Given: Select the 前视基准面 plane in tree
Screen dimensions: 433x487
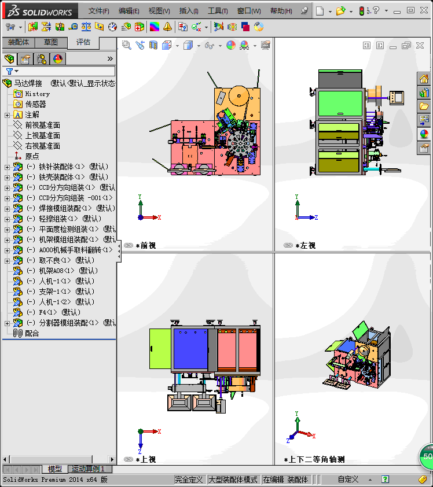Looking at the screenshot, I should tap(42, 125).
